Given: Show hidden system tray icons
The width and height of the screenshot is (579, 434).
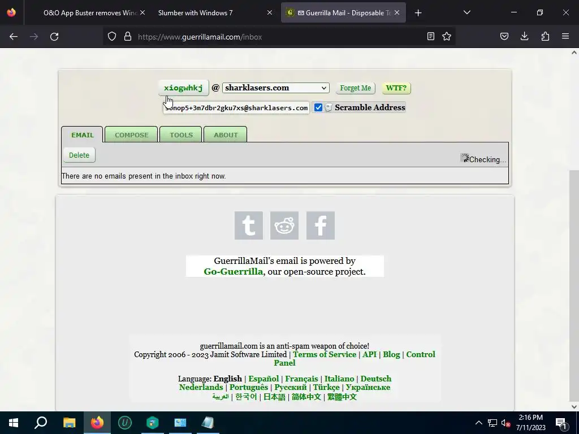Looking at the screenshot, I should pyautogui.click(x=478, y=423).
